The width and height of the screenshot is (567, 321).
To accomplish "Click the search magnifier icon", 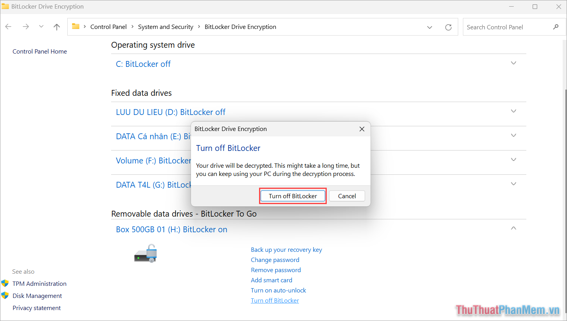I will pos(556,27).
